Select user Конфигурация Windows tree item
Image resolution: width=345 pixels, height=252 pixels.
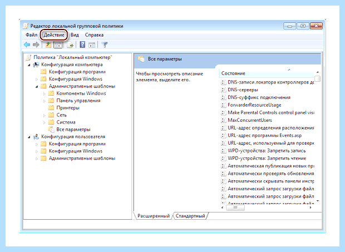(76, 151)
